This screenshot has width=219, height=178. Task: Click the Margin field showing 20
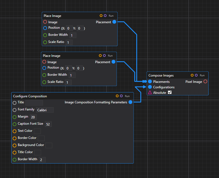point(33,117)
